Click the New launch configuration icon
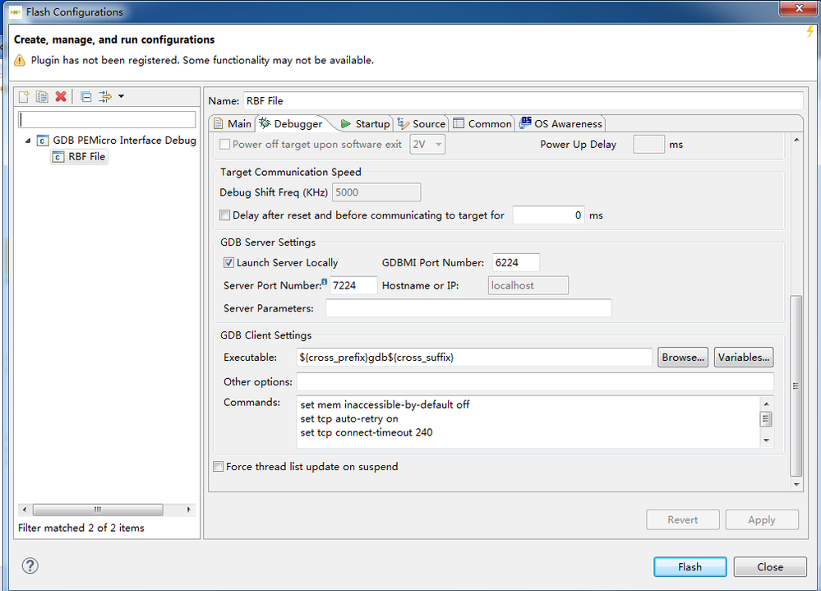The height and width of the screenshot is (591, 821). click(x=24, y=97)
